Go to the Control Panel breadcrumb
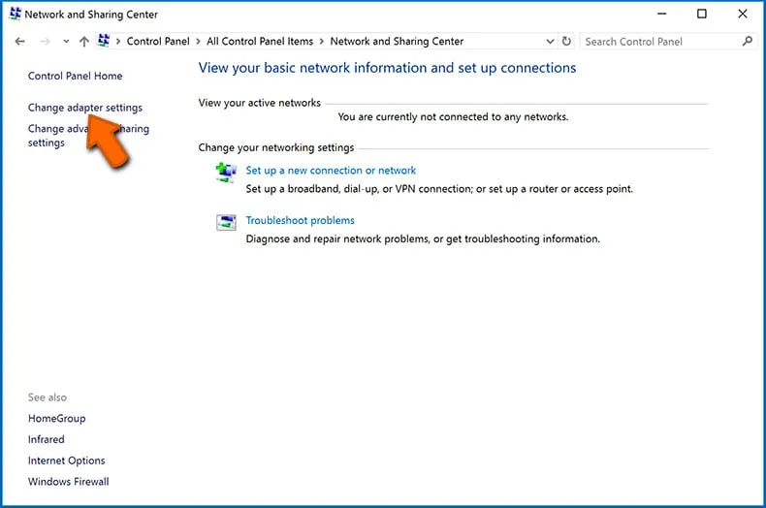766x508 pixels. (x=158, y=42)
